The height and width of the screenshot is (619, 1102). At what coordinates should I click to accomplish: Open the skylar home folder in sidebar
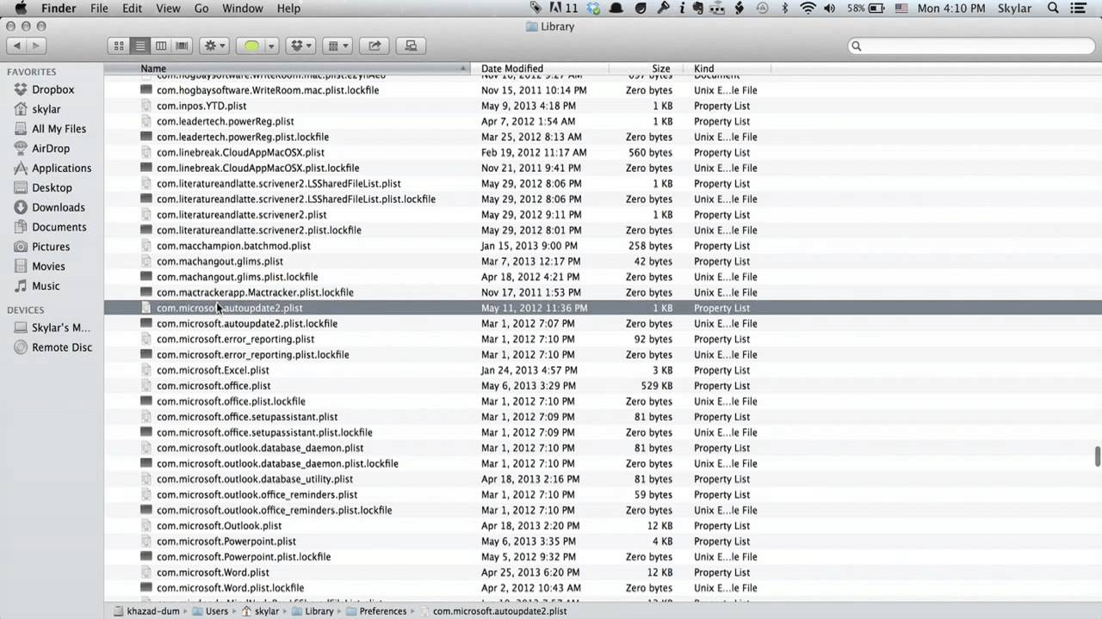pos(46,109)
